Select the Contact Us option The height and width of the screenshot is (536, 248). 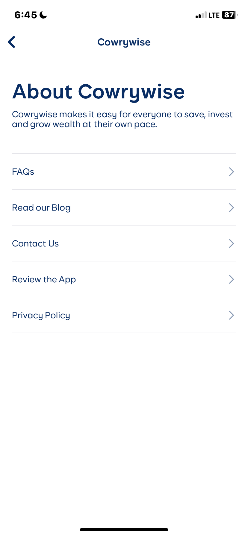click(35, 243)
